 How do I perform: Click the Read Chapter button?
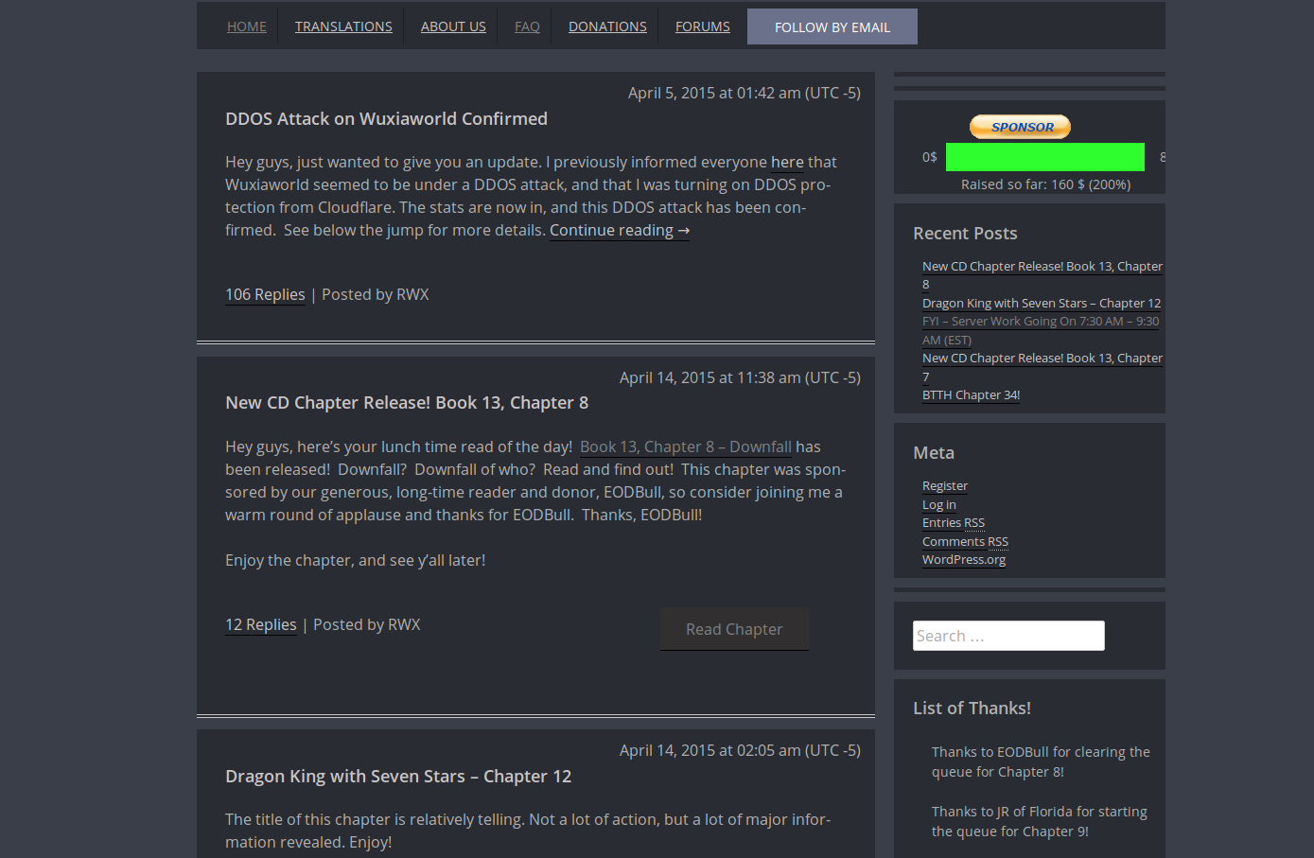[734, 629]
